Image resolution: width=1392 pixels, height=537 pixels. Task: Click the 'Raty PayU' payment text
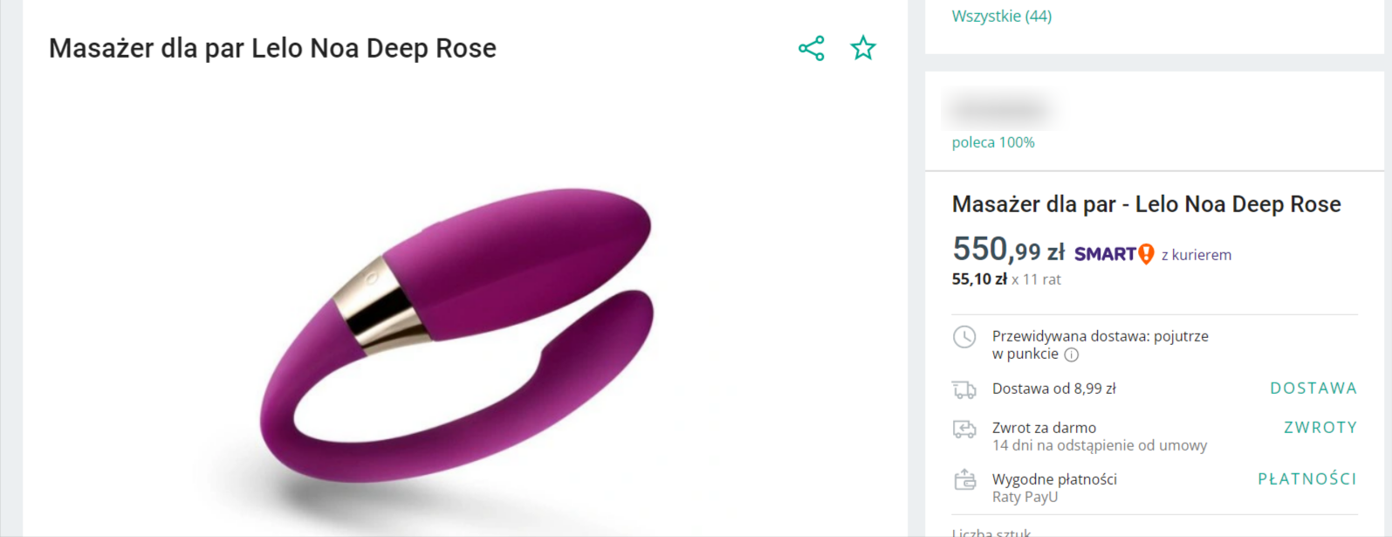pos(1025,497)
